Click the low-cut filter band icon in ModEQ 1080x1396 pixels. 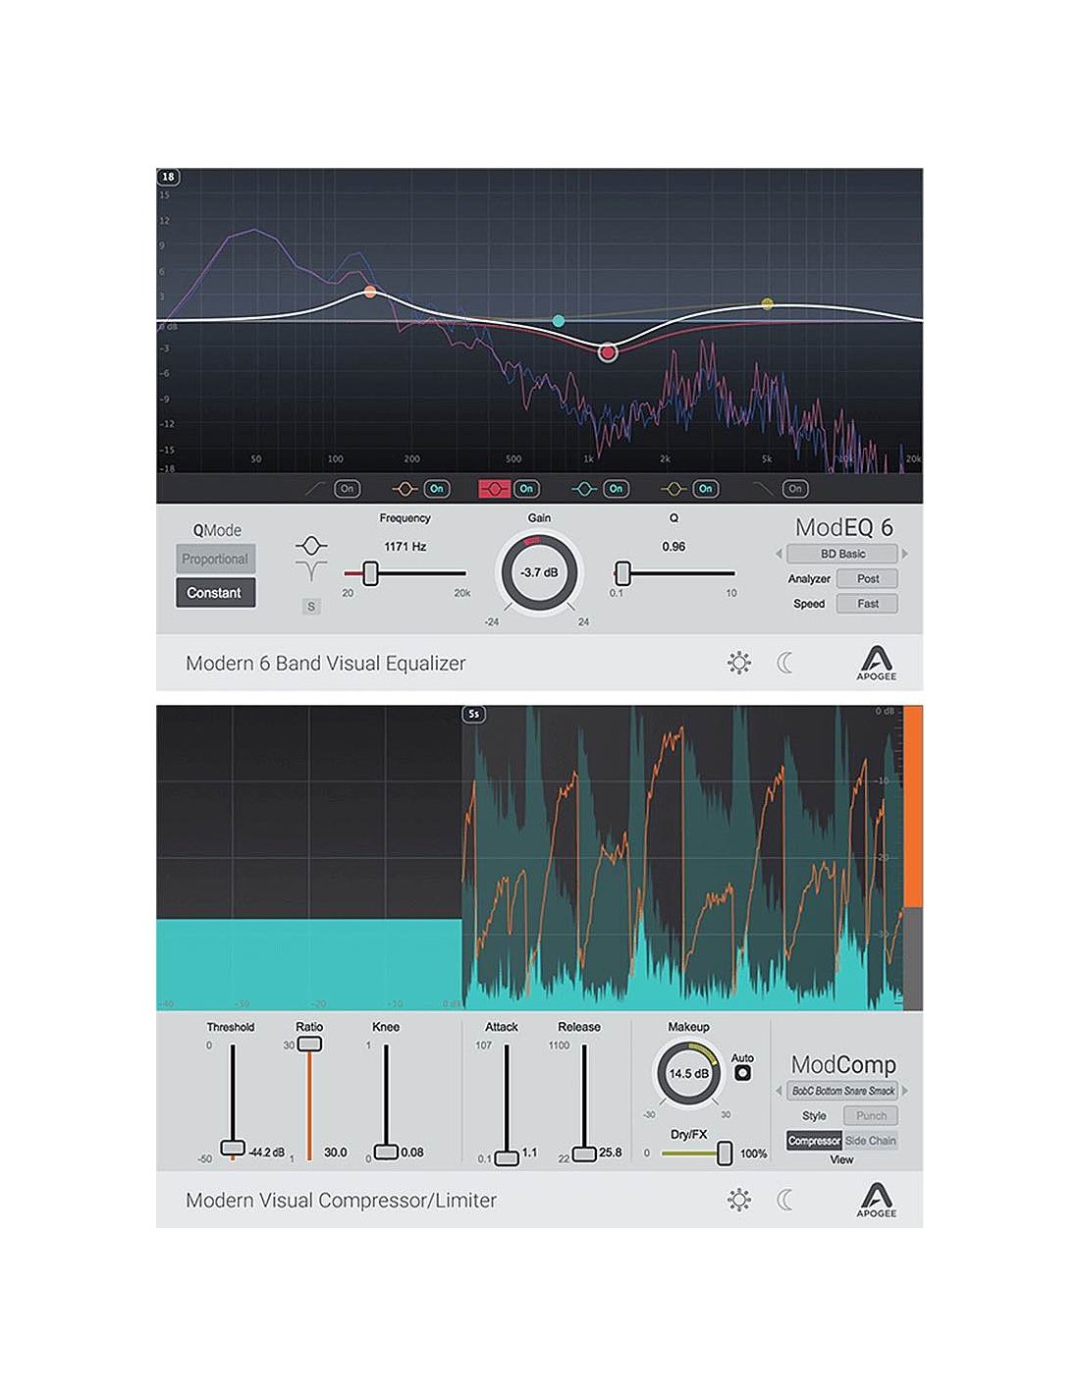pos(316,488)
